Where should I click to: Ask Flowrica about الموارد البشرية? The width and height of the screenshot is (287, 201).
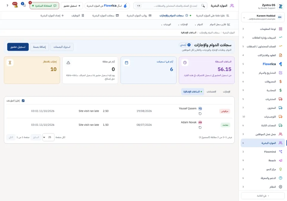(107, 6)
